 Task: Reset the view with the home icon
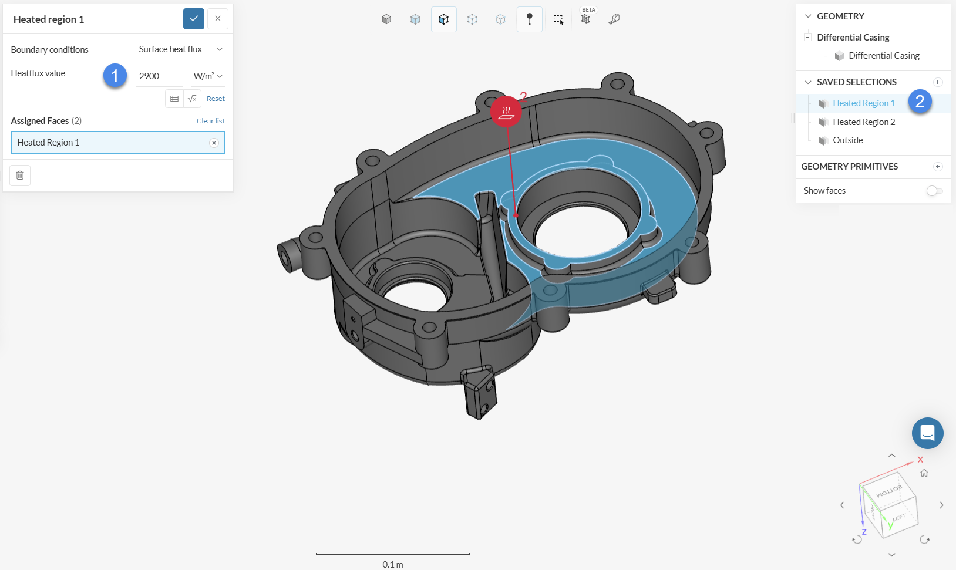(924, 473)
